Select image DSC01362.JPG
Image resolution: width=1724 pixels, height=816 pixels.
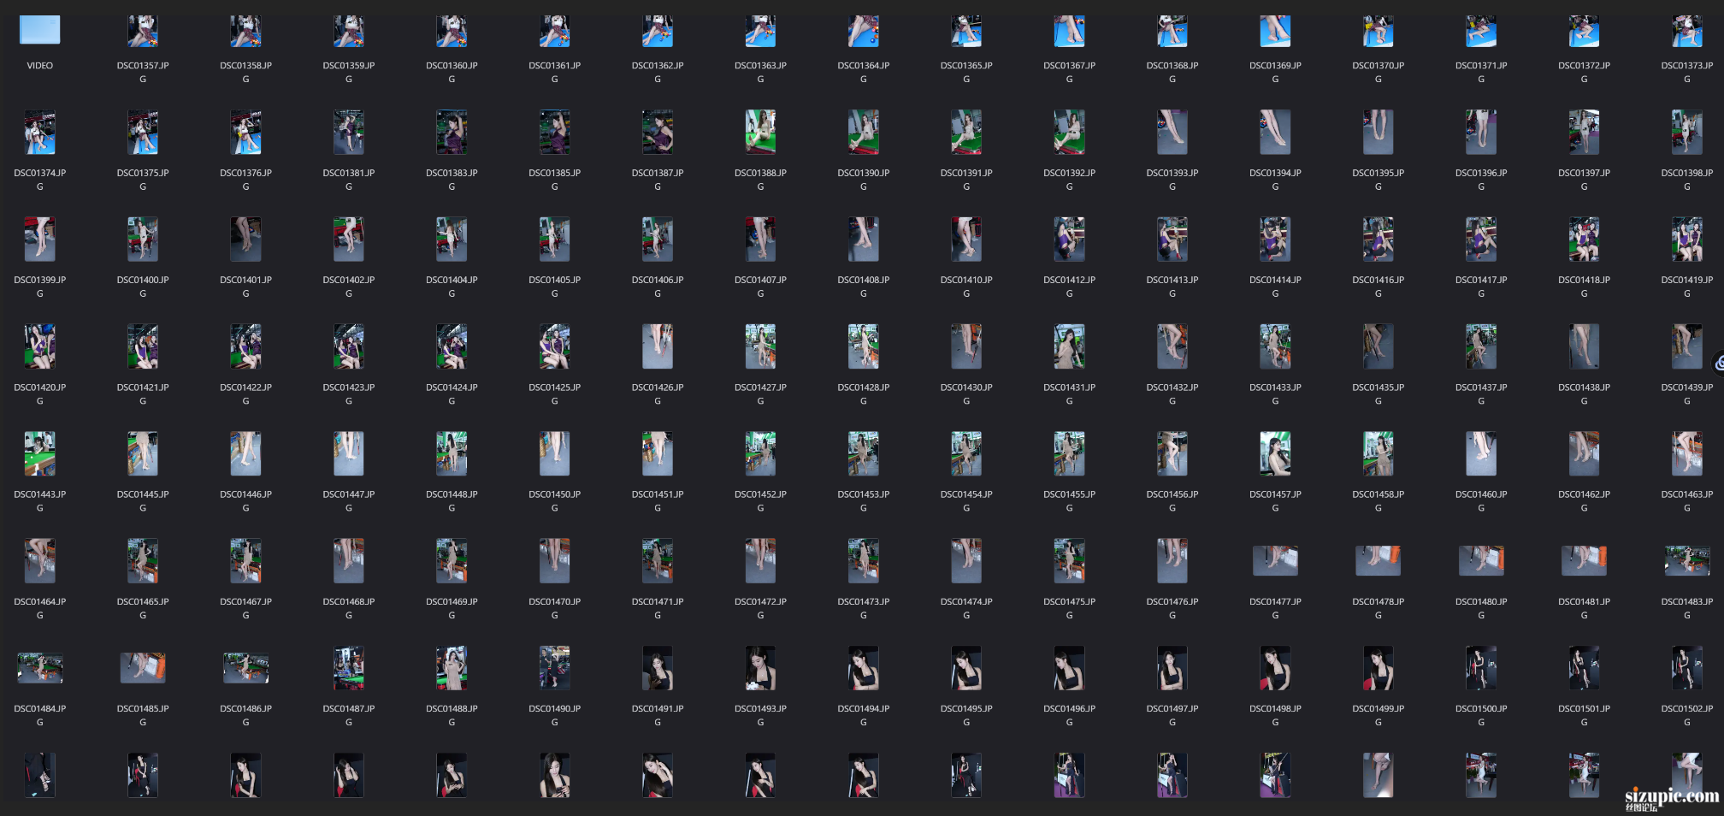click(658, 31)
